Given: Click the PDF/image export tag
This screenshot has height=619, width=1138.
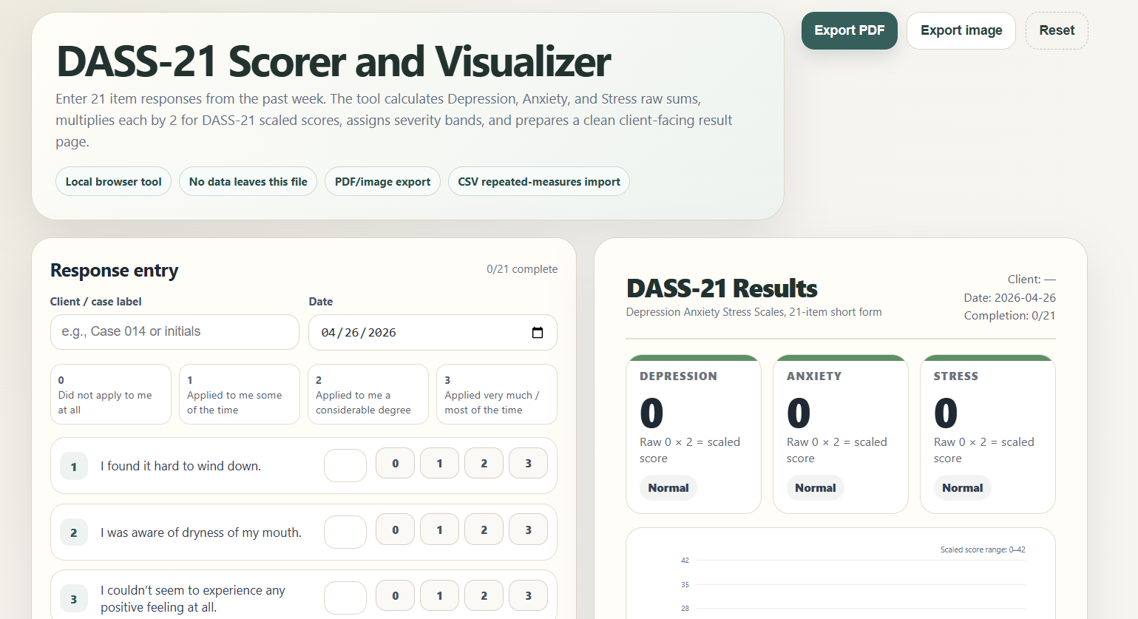Looking at the screenshot, I should (x=382, y=182).
